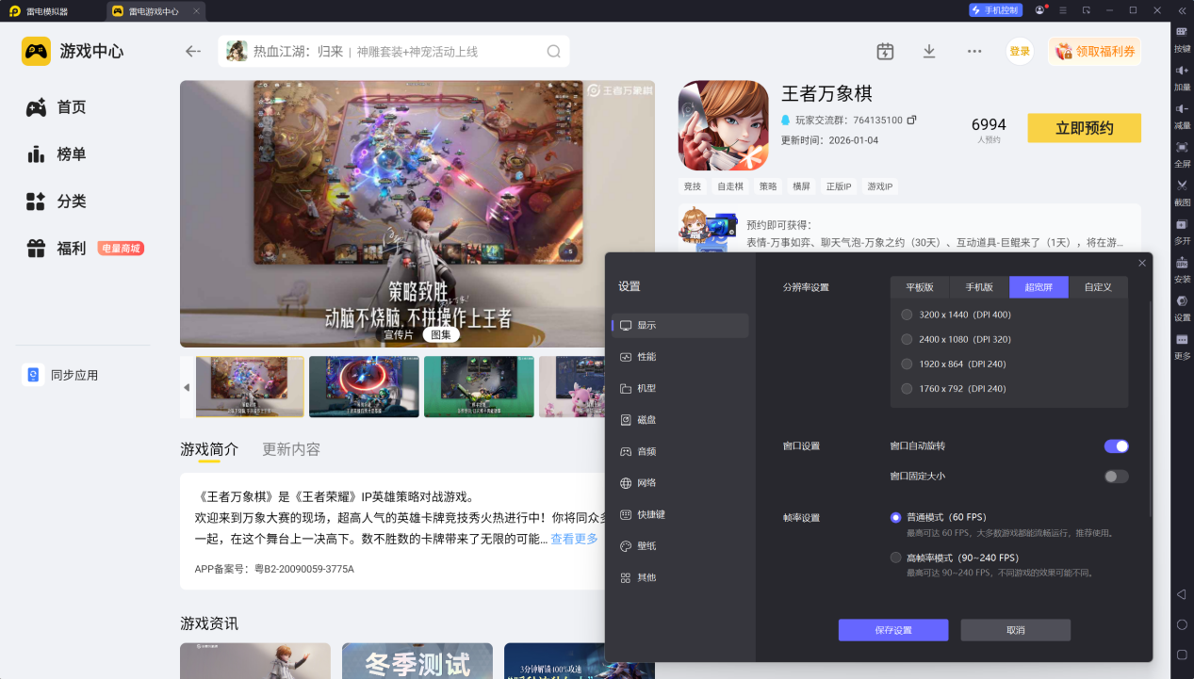Click the back arrow beside search box

tap(193, 51)
